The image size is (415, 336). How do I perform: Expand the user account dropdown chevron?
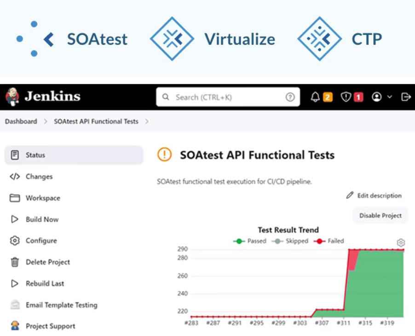390,97
